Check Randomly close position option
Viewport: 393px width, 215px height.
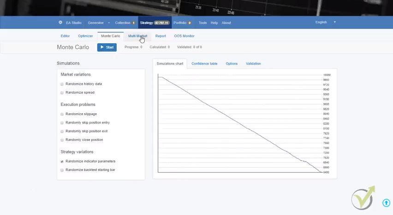62,140
